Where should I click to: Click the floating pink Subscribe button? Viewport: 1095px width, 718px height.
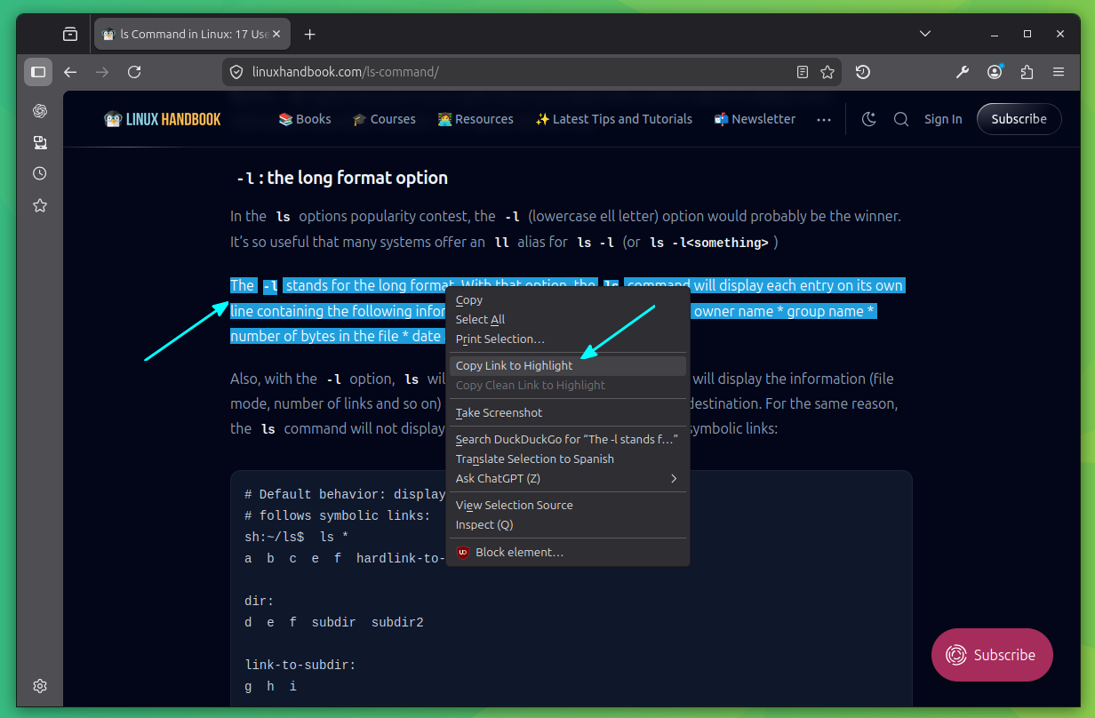992,655
